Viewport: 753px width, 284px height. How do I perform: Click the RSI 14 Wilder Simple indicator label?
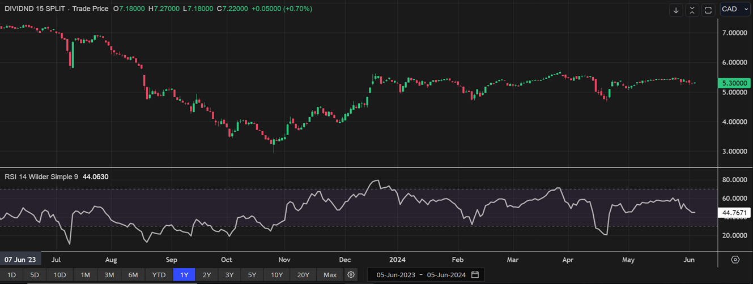(41, 177)
